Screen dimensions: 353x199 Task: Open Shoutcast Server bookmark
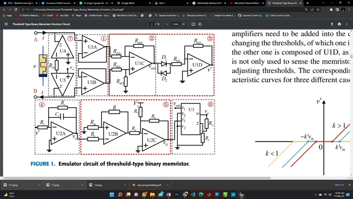coord(195,15)
